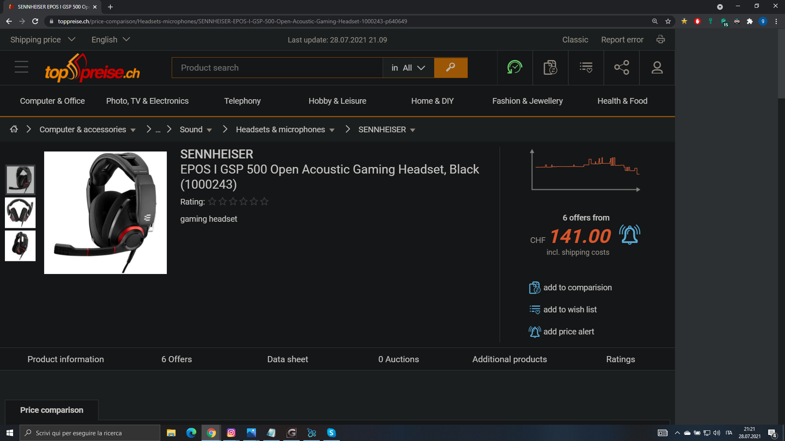
Task: Switch to the Ratings tab
Action: point(621,359)
